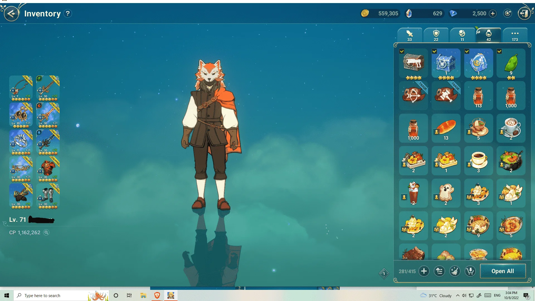535x301 pixels.
Task: Select the equipped sword with +20
Action: click(x=48, y=88)
